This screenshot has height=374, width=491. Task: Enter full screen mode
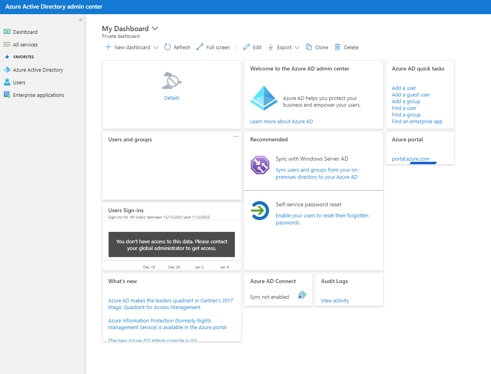click(x=200, y=47)
